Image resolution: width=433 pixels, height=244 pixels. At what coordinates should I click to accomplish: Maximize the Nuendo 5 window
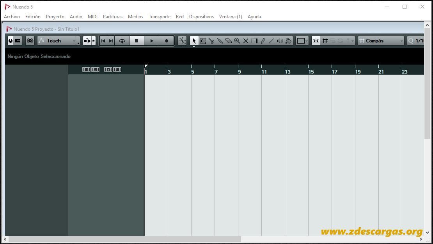405,7
